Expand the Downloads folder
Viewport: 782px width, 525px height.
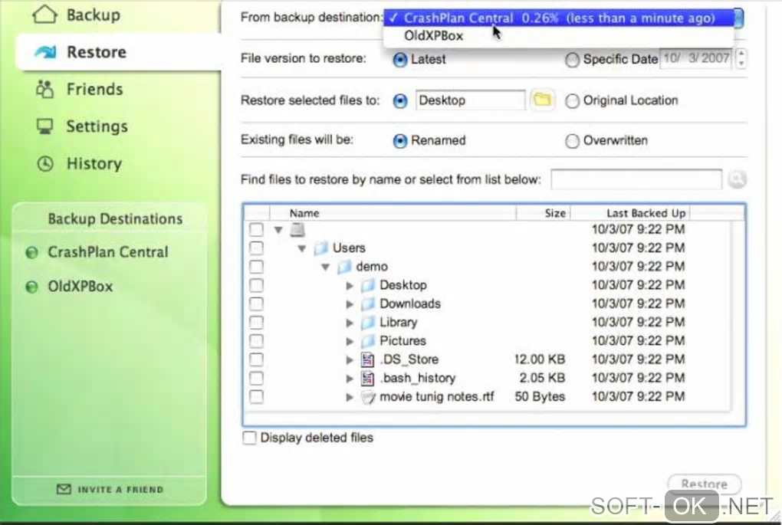tap(350, 304)
